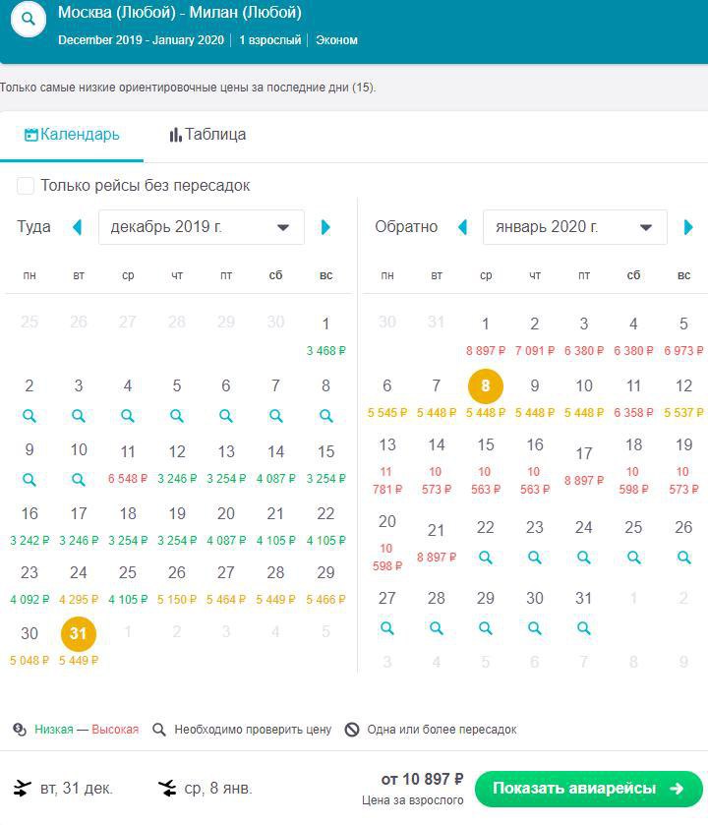Select January 17 with 8 897 ₽
Image resolution: width=708 pixels, height=825 pixels.
click(584, 466)
